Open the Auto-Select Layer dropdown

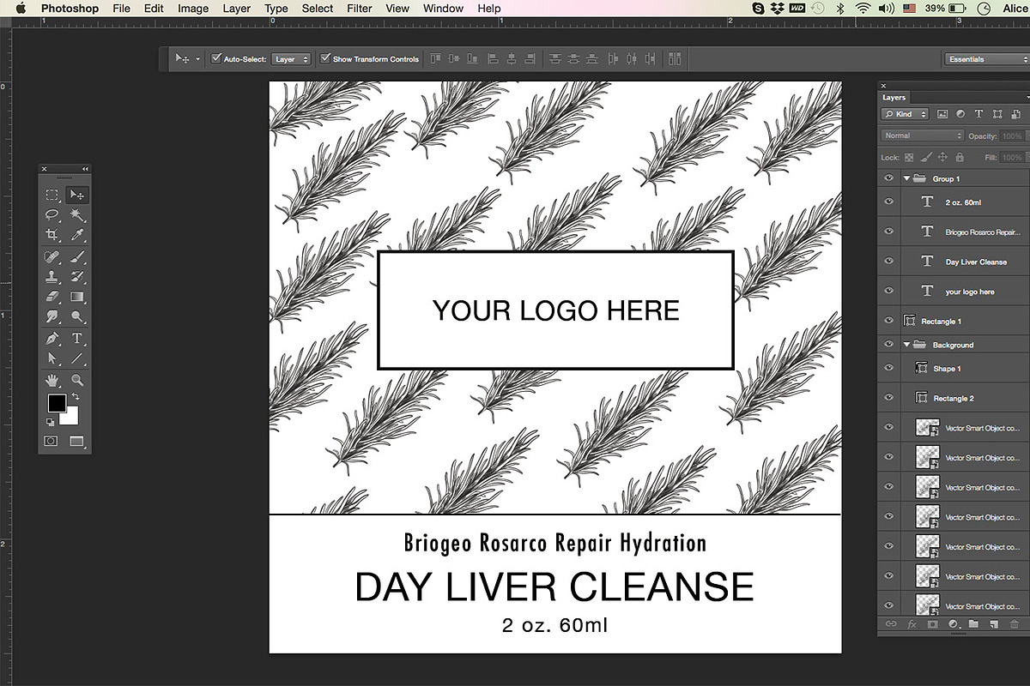(x=291, y=59)
